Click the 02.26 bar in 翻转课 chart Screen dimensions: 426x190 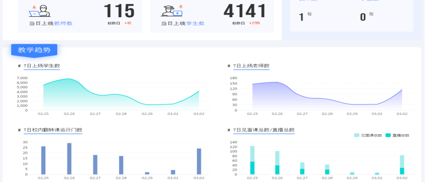click(69, 159)
